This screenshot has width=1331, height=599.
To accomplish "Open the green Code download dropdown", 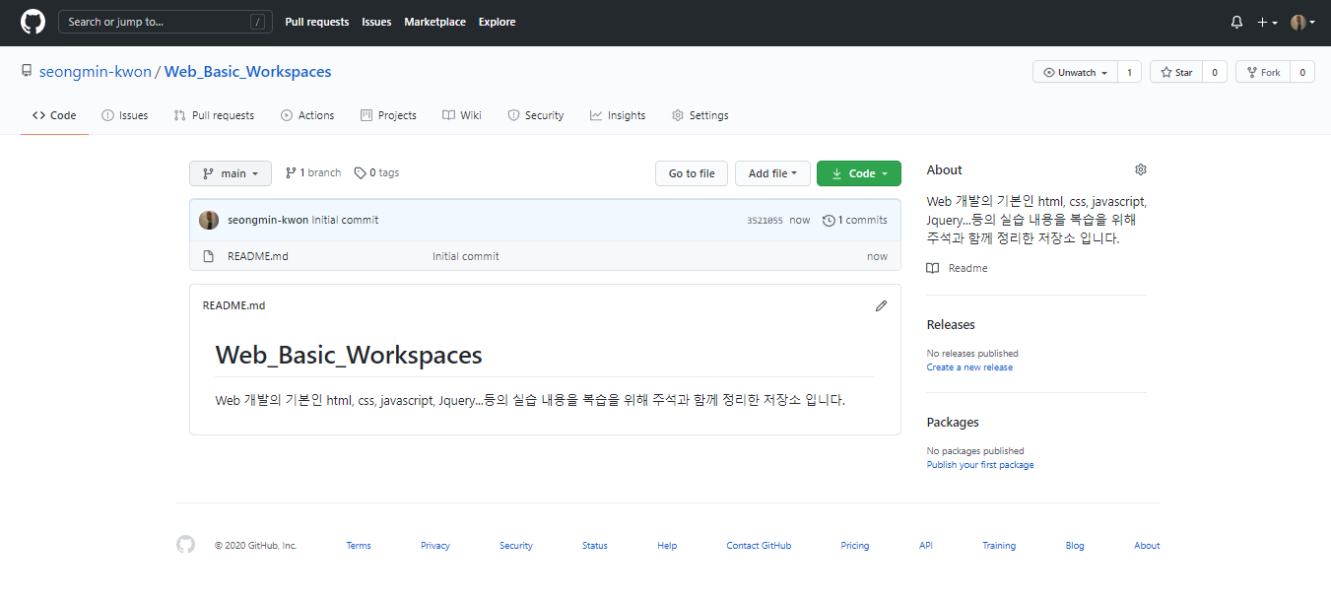I will coord(859,173).
